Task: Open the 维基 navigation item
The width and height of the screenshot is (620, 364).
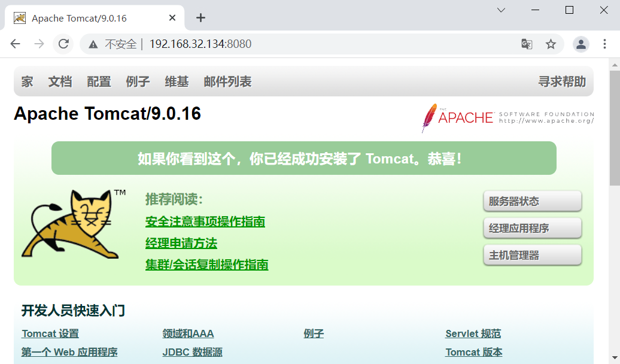Action: point(177,82)
